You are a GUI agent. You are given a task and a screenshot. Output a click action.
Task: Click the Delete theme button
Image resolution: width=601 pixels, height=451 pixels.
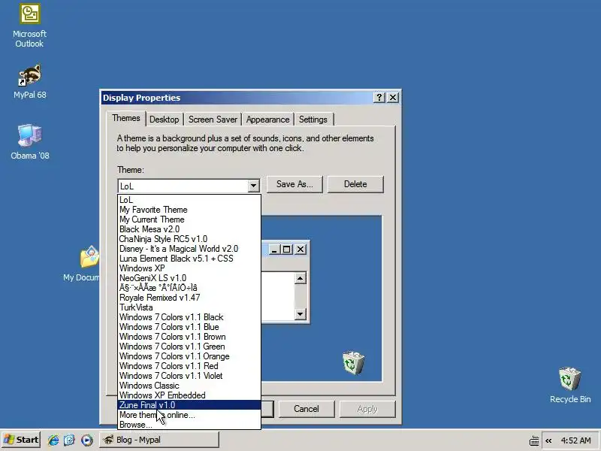point(355,184)
